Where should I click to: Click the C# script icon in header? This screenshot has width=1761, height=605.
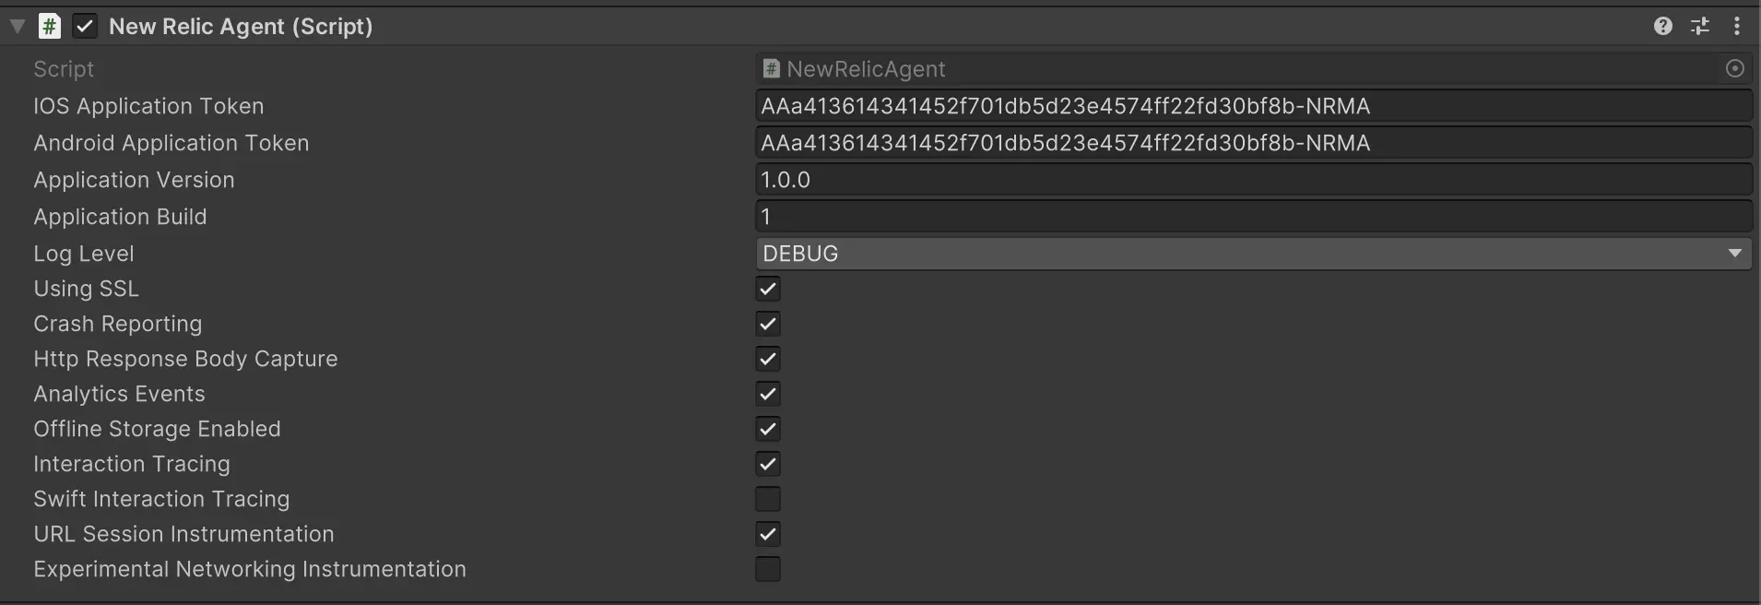click(x=50, y=26)
